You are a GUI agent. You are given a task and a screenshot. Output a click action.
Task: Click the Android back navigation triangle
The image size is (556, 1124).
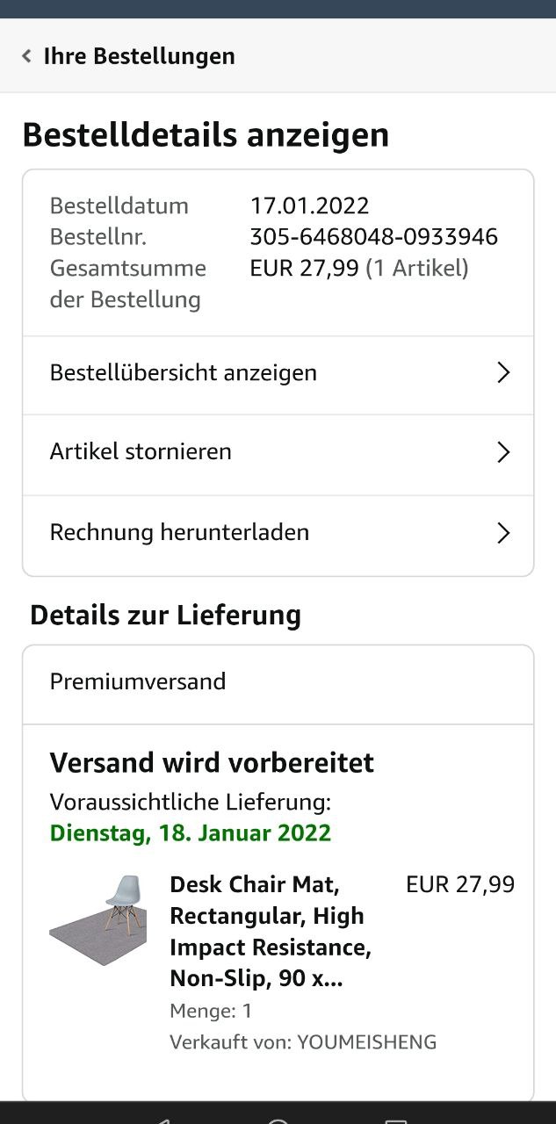click(x=159, y=1120)
